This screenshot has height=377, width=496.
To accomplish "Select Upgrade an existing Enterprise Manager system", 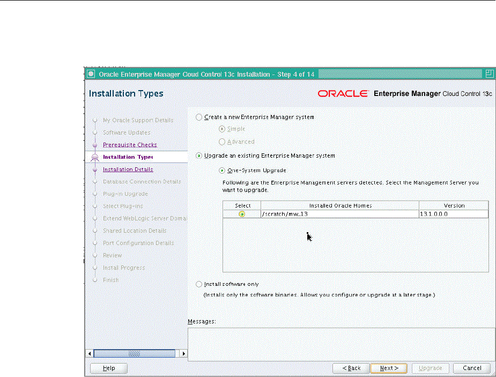I will click(198, 156).
